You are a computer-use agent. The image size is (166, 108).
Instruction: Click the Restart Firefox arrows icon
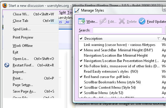(x=7, y=65)
